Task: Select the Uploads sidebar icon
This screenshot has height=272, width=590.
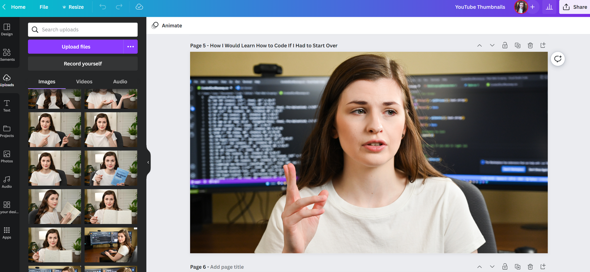Action: click(7, 81)
